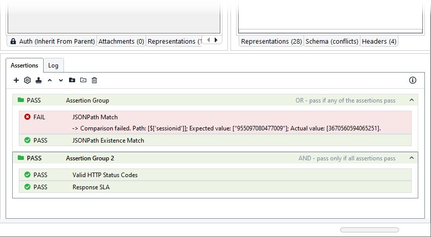Select the JSONPath Existence Match row
The height and width of the screenshot is (237, 431).
click(x=215, y=140)
